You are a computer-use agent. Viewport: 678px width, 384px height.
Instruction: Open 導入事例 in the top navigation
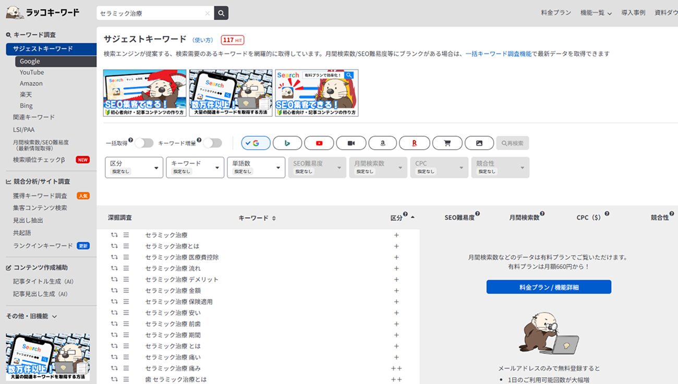pyautogui.click(x=633, y=13)
